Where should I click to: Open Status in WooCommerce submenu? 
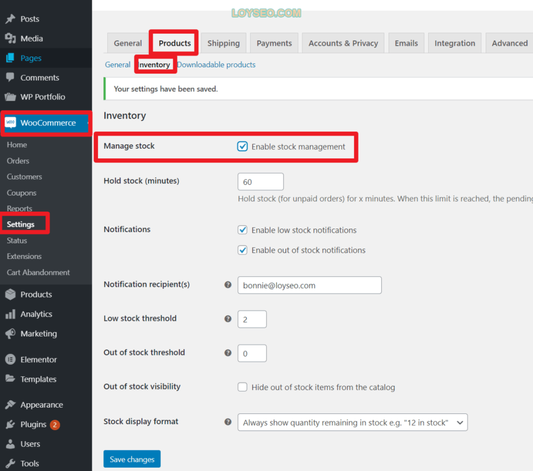click(x=17, y=240)
